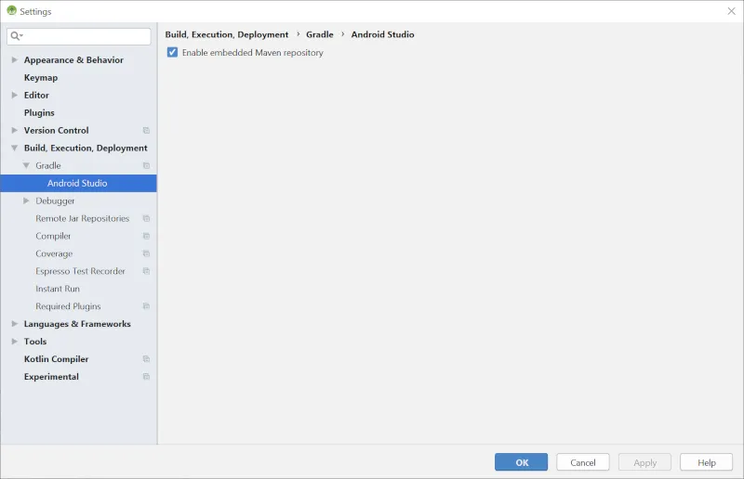Expand Appearance & Behavior section

[14, 59]
